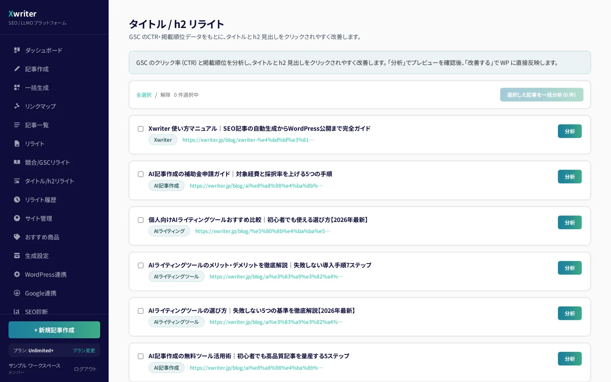Image resolution: width=611 pixels, height=382 pixels.
Task: Click the tag icon for おすすめ商品
Action: click(x=17, y=237)
